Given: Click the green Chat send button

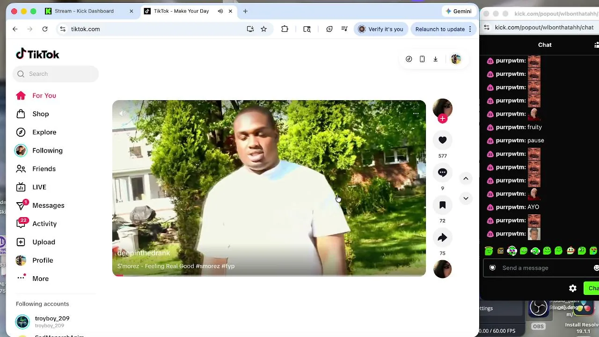Looking at the screenshot, I should [x=592, y=288].
